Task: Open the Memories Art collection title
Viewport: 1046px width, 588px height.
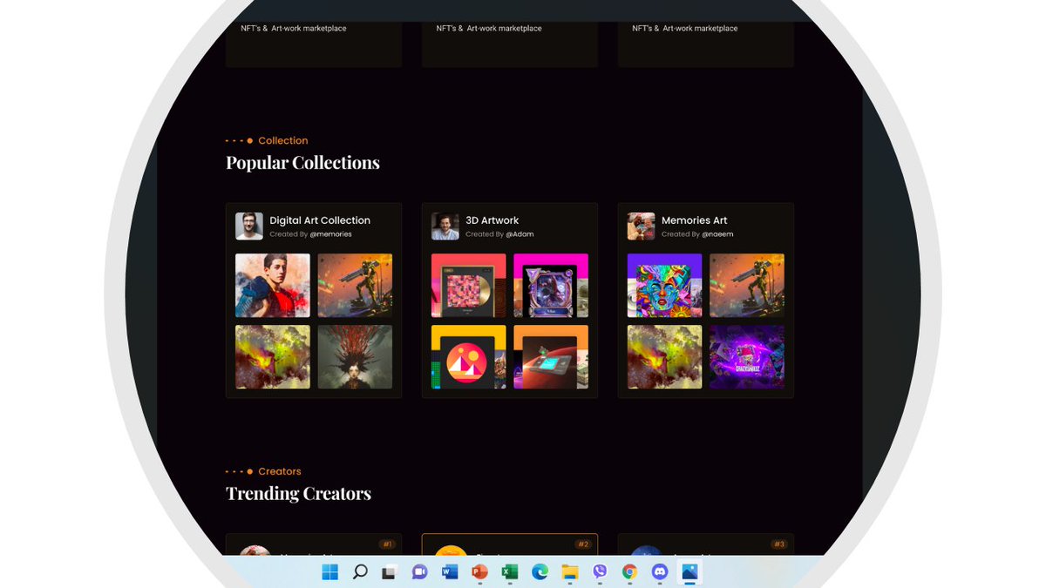Action: (x=694, y=220)
